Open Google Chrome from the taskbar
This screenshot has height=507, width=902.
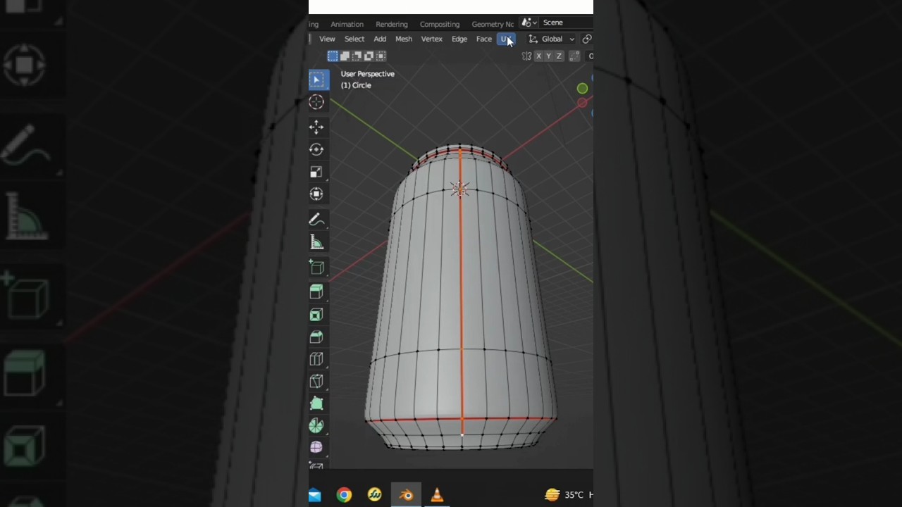click(344, 495)
